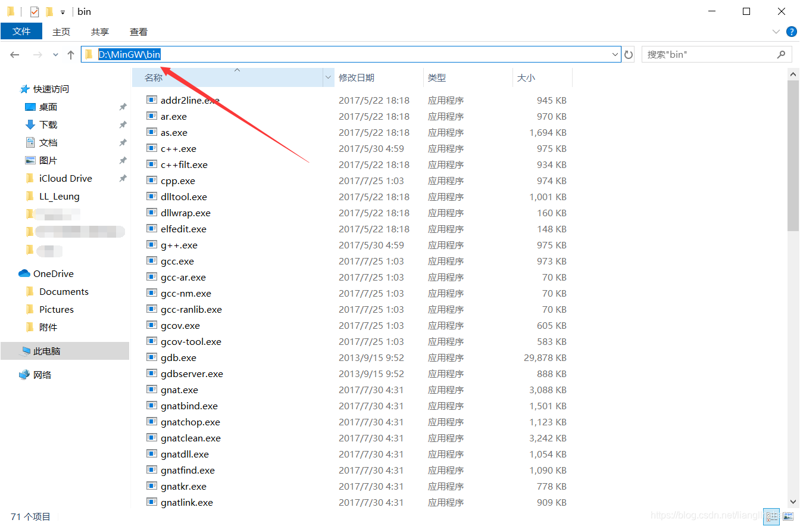Image resolution: width=800 pixels, height=526 pixels.
Task: Click the addr2line.exe file icon
Action: pyautogui.click(x=151, y=100)
